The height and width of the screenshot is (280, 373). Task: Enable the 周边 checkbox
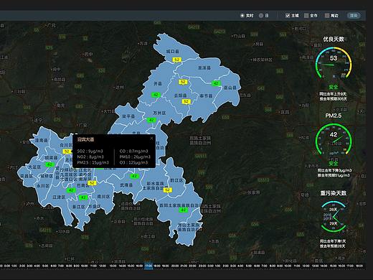point(327,16)
